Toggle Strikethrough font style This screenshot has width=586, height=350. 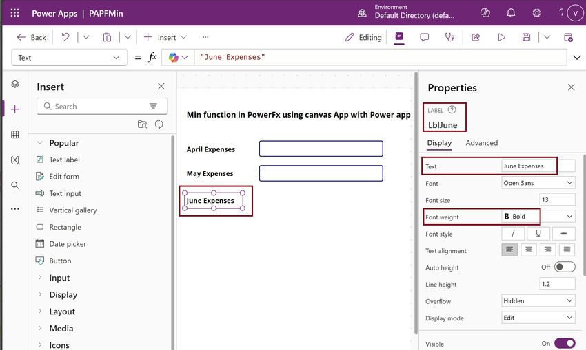pos(564,233)
